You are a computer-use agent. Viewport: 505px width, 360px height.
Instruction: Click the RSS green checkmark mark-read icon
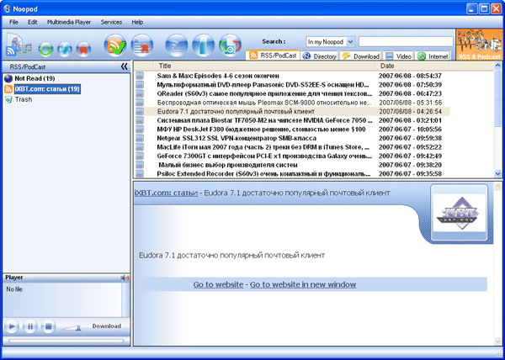[x=115, y=45]
